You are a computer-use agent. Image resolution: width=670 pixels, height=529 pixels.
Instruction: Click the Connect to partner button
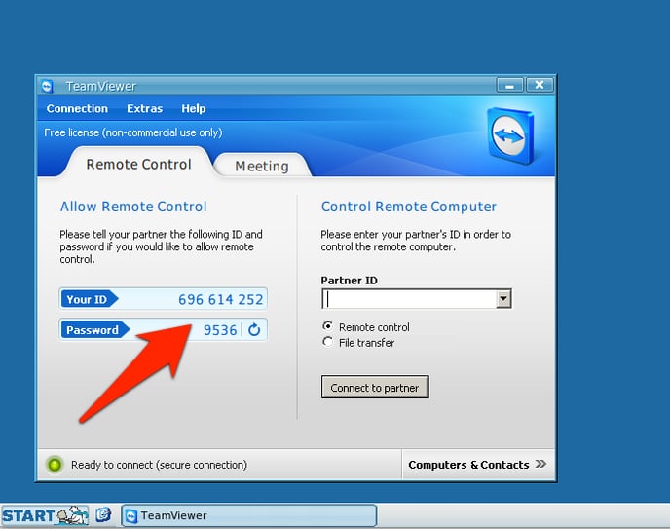tap(375, 387)
